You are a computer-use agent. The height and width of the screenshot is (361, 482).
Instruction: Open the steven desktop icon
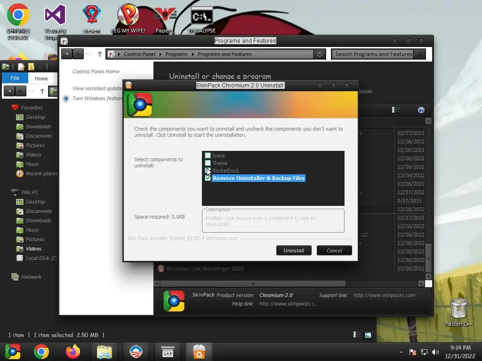click(91, 18)
